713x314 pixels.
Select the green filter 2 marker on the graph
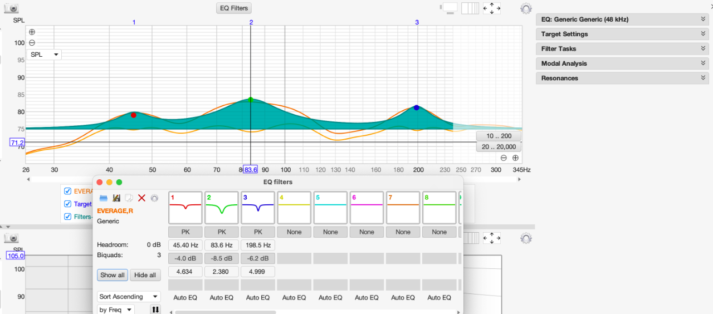(x=251, y=100)
